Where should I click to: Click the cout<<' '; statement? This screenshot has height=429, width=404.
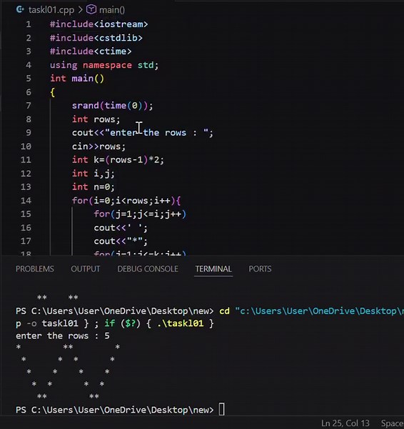(x=121, y=227)
